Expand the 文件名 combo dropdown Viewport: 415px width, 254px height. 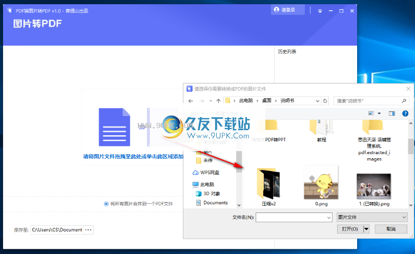tap(329, 218)
